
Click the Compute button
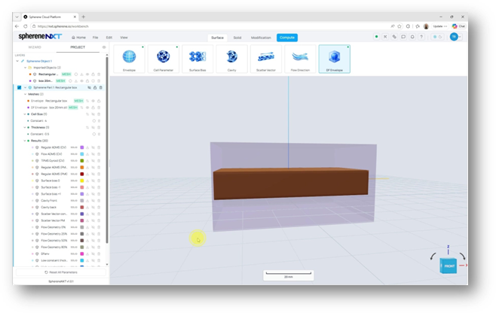click(x=287, y=38)
